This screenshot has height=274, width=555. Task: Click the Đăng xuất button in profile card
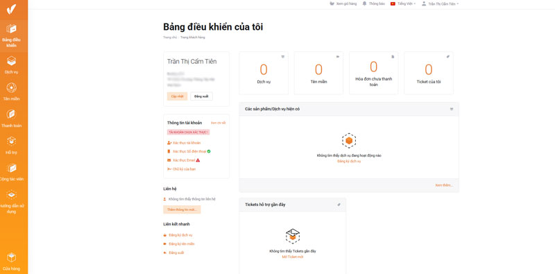tap(201, 96)
